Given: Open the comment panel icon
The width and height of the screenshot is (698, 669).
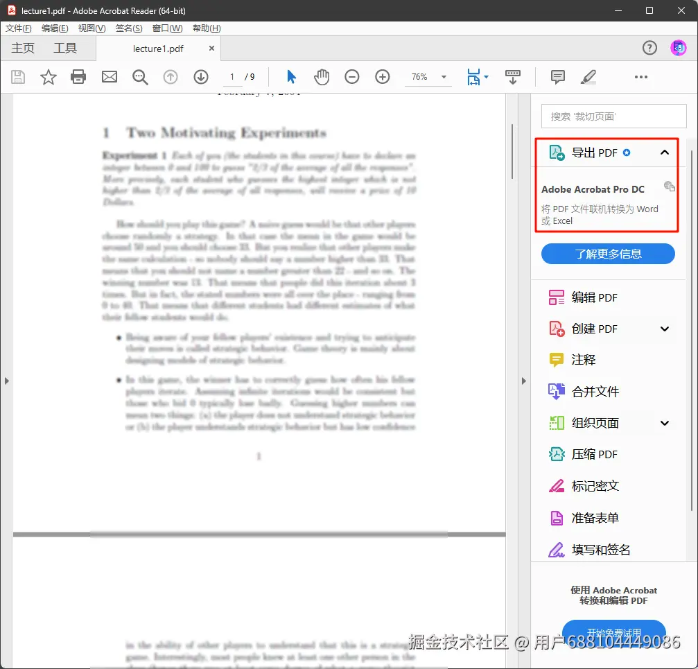Looking at the screenshot, I should click(x=557, y=77).
